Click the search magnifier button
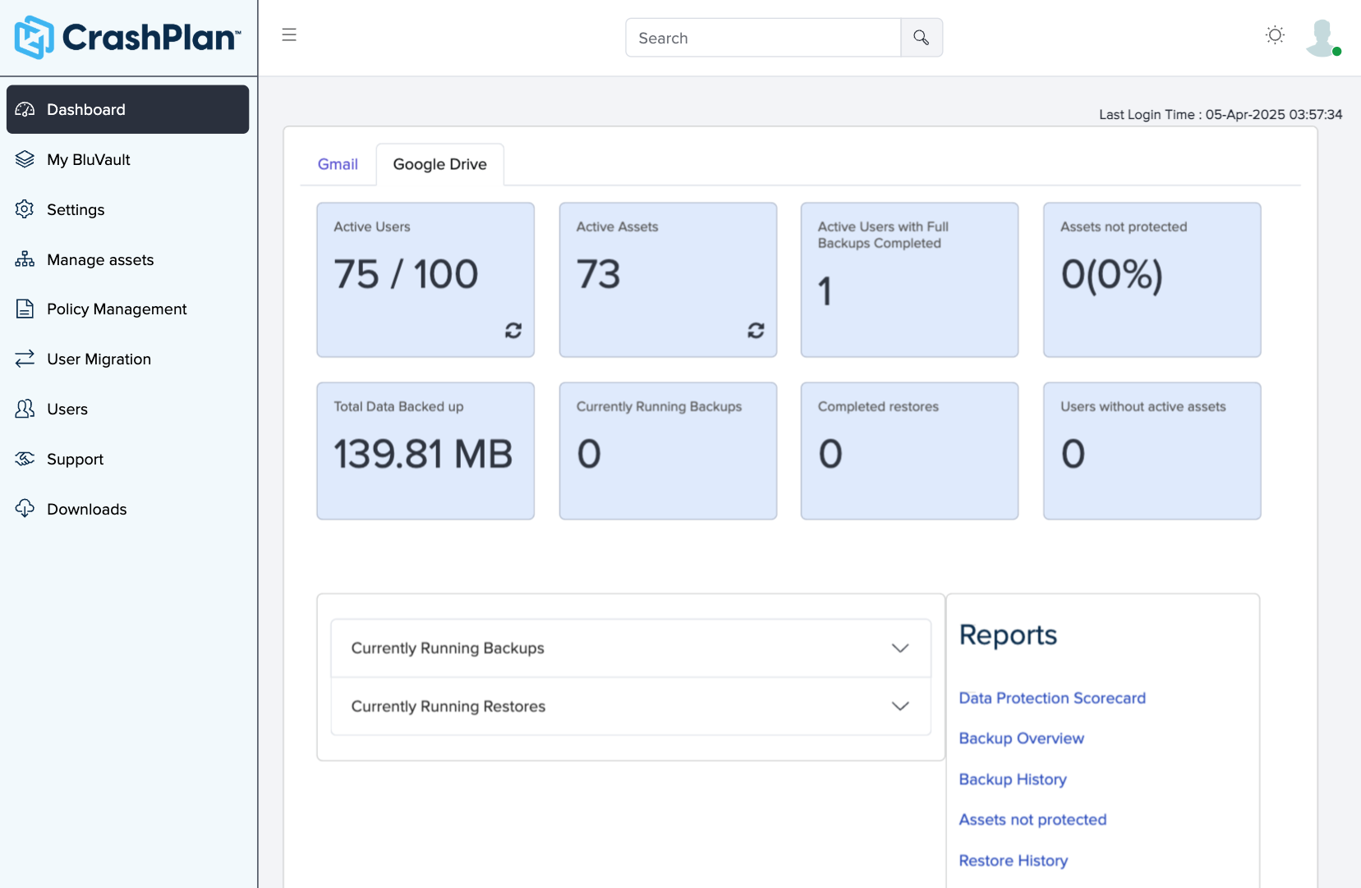 pyautogui.click(x=921, y=37)
